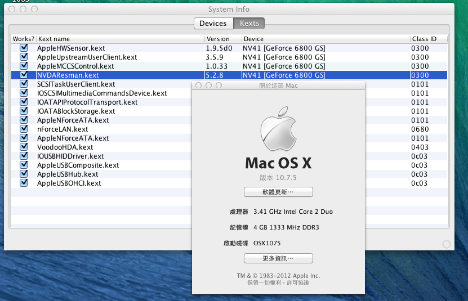Click the 軟體更新 software update button
This screenshot has height=301, width=468.
[x=278, y=192]
